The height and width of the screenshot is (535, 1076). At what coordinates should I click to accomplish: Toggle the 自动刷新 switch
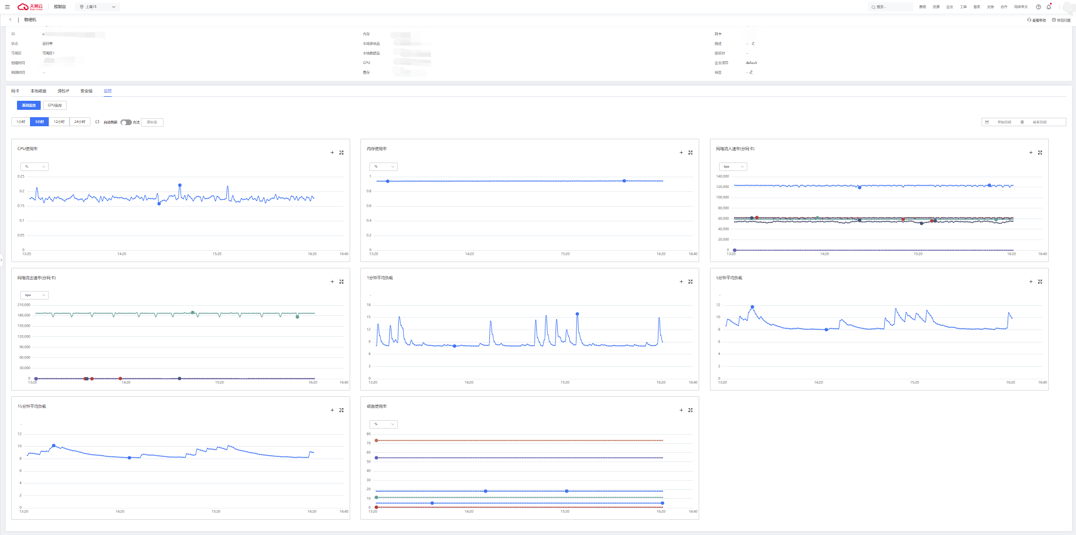click(x=126, y=122)
